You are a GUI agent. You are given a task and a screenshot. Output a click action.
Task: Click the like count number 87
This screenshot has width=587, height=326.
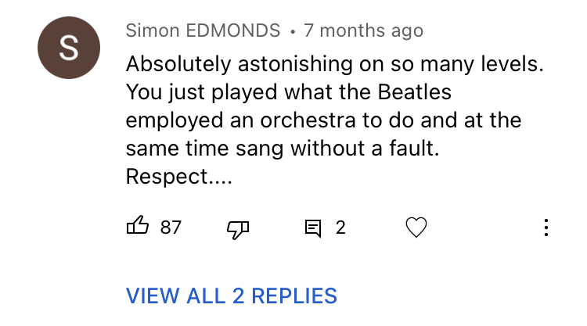[x=171, y=228]
